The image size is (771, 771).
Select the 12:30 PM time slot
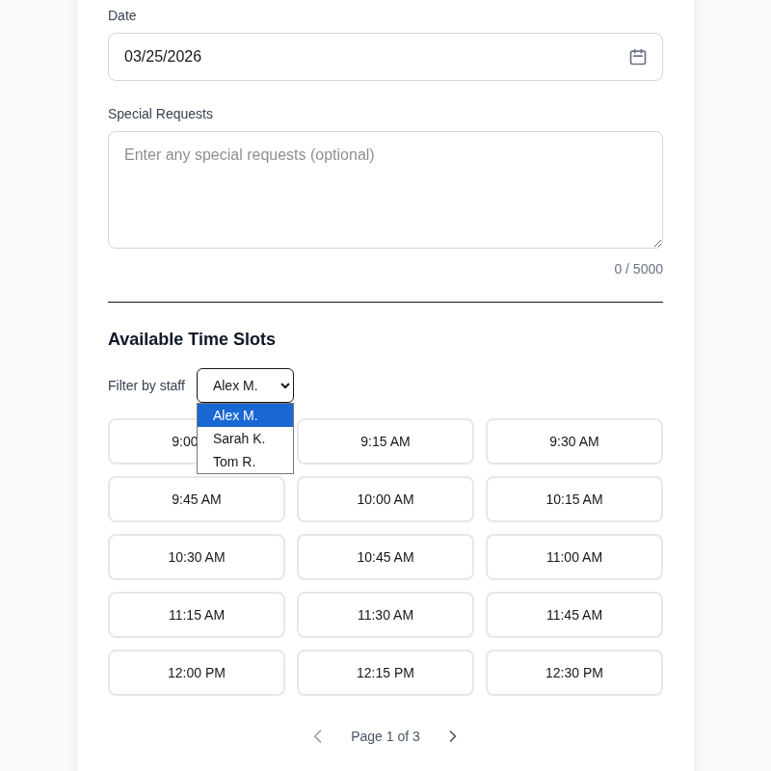coord(574,673)
